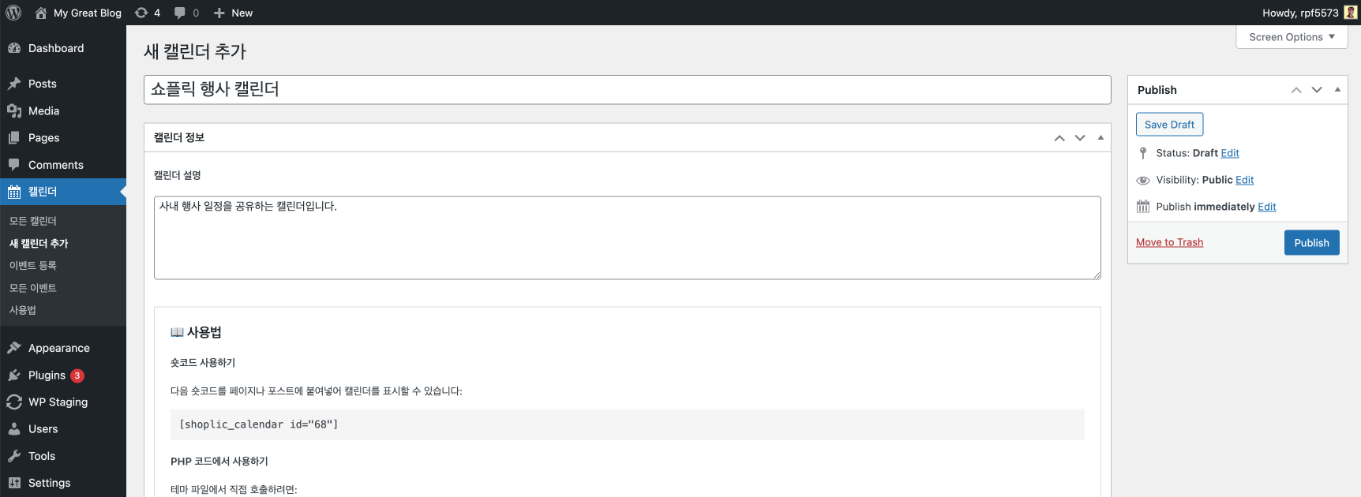Open the updates icon showing 4
This screenshot has height=497, width=1361.
click(148, 13)
